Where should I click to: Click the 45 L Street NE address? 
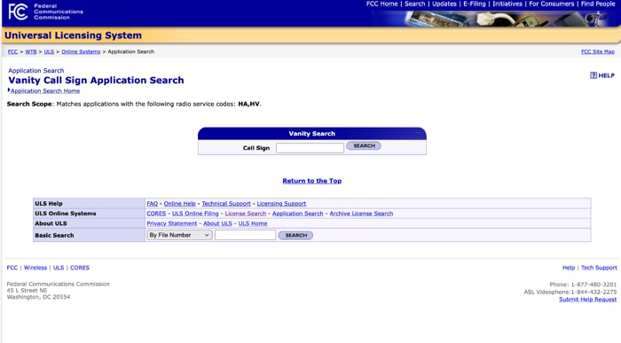click(27, 291)
